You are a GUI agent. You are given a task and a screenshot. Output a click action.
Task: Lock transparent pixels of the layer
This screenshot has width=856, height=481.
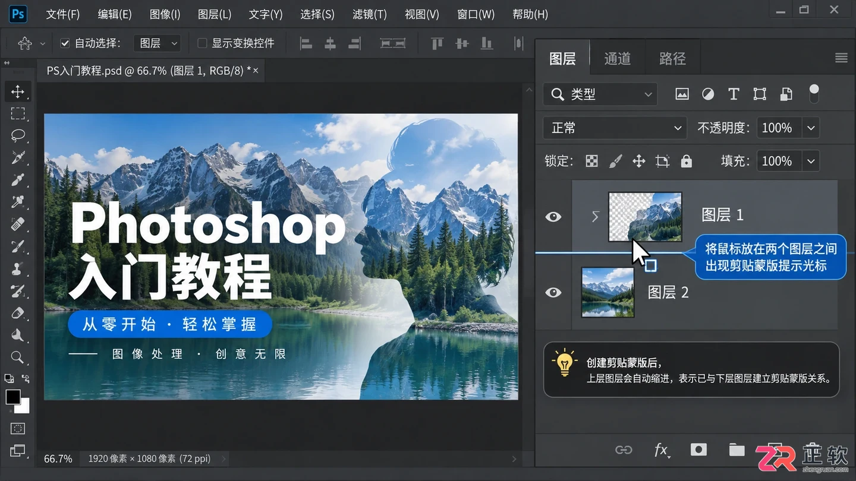(x=591, y=161)
